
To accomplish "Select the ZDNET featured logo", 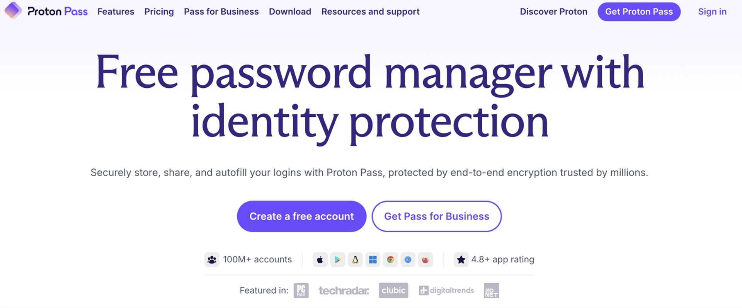I will (x=491, y=290).
